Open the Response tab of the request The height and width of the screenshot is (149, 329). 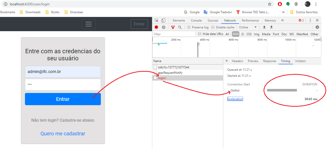point(269,61)
